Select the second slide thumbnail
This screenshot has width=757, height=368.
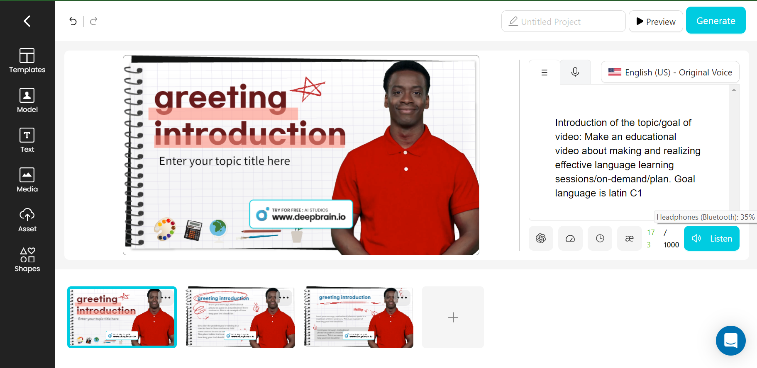point(240,317)
